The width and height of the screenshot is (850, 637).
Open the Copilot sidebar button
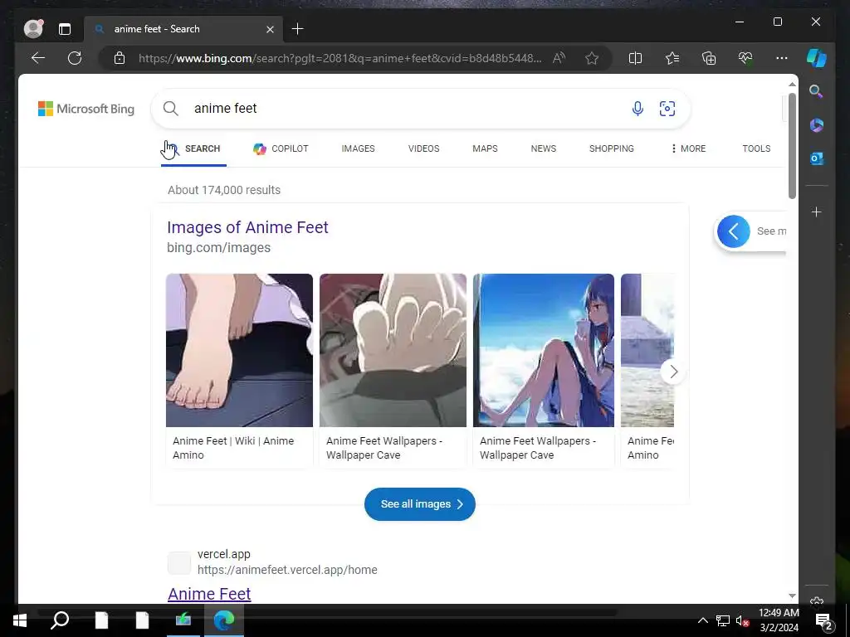pyautogui.click(x=817, y=58)
